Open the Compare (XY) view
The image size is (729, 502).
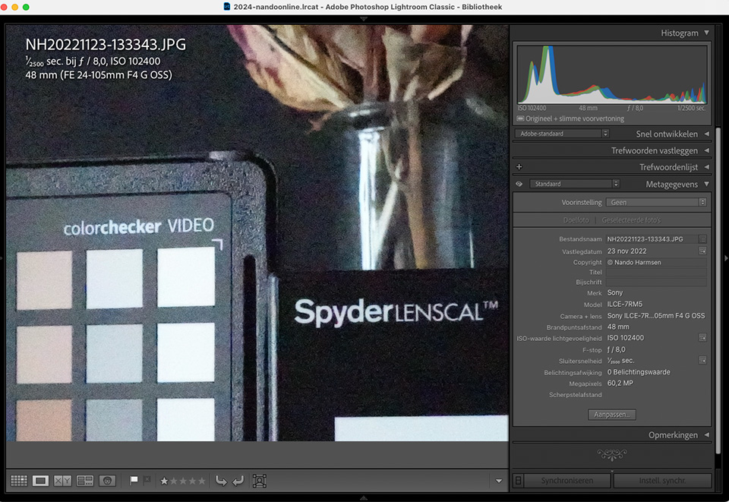pos(63,481)
